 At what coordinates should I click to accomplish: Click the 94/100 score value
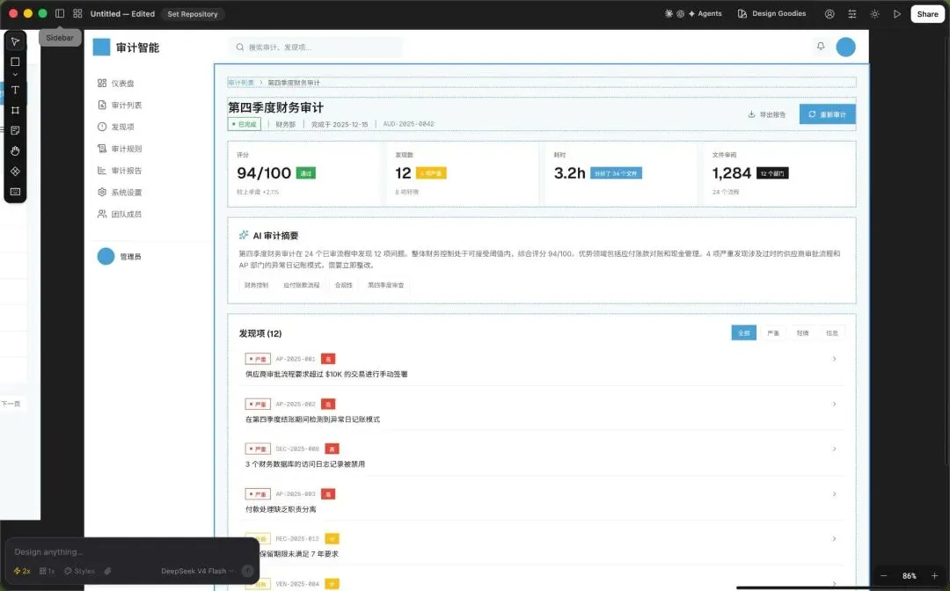coord(264,173)
